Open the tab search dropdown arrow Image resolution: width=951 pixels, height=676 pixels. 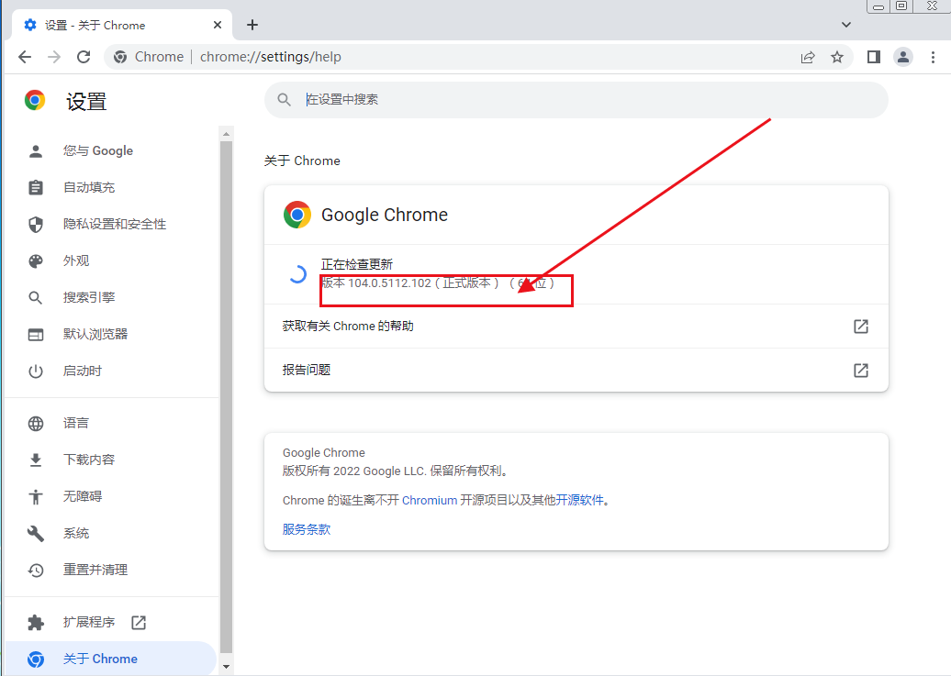tap(846, 25)
